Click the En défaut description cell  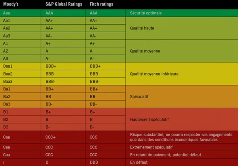coord(138,162)
